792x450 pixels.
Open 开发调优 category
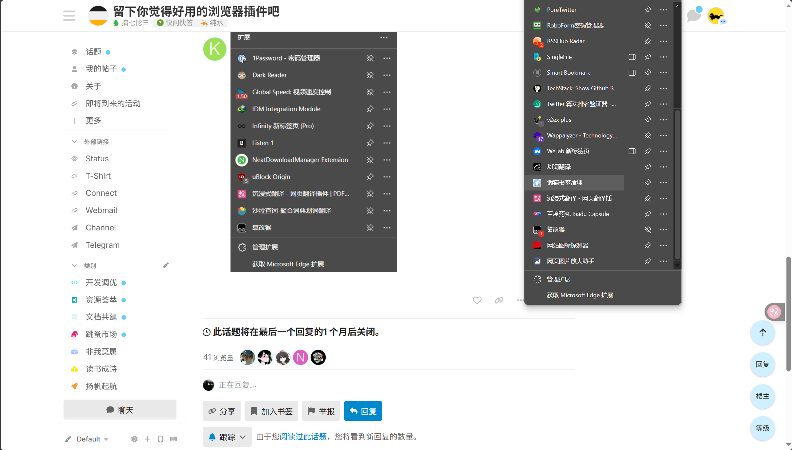[x=101, y=283]
